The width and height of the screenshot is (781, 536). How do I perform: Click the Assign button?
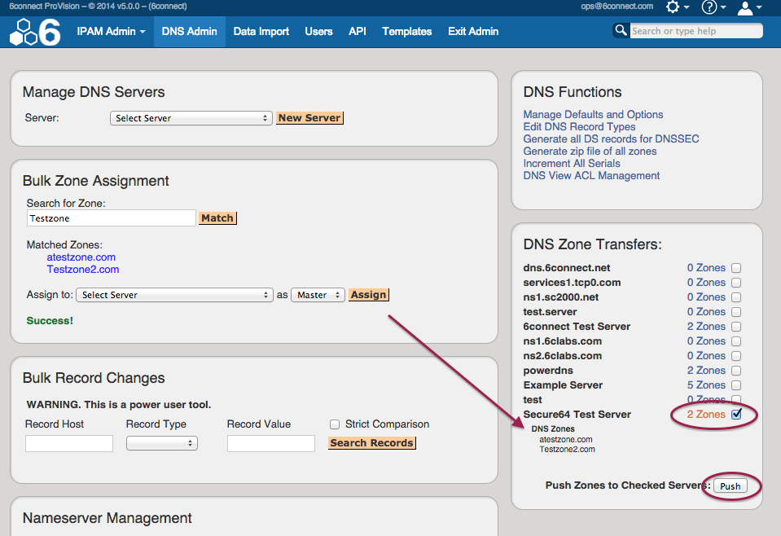[369, 295]
